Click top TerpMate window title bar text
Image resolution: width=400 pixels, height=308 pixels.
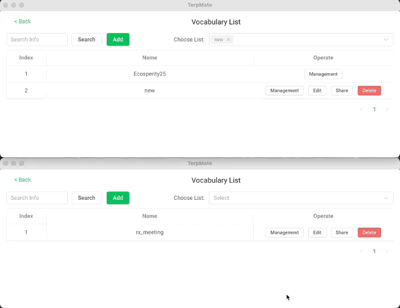coord(200,5)
